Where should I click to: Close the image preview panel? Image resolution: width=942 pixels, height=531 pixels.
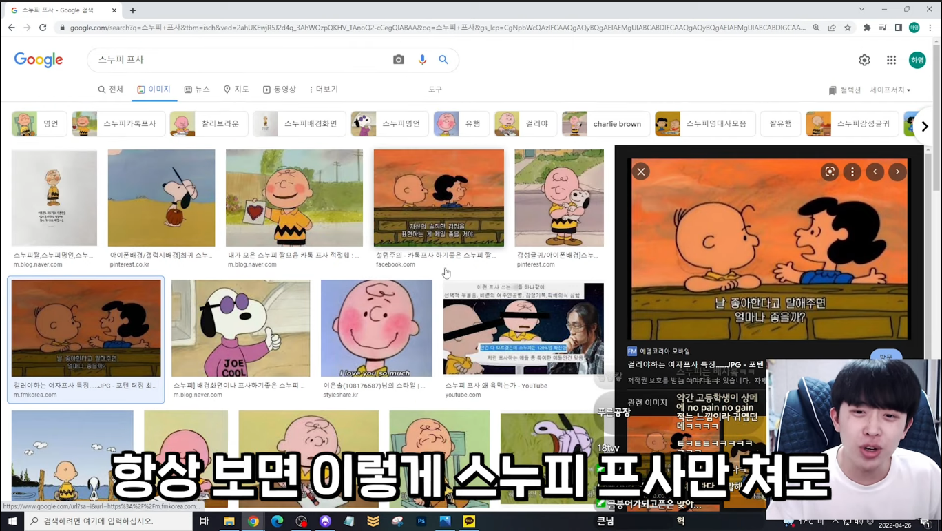coord(640,171)
